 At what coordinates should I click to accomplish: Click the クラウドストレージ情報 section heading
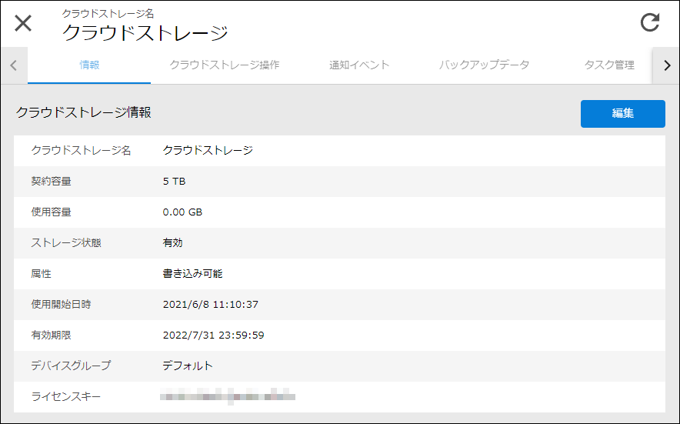[83, 112]
